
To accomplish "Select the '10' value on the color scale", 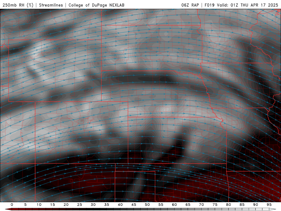I will point(39,205).
